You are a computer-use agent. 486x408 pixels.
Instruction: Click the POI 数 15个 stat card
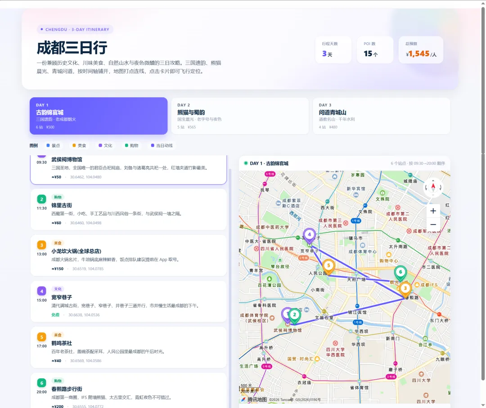tap(375, 50)
